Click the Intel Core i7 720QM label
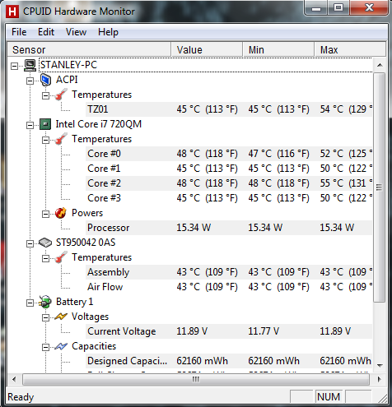The image size is (392, 407). coord(99,124)
